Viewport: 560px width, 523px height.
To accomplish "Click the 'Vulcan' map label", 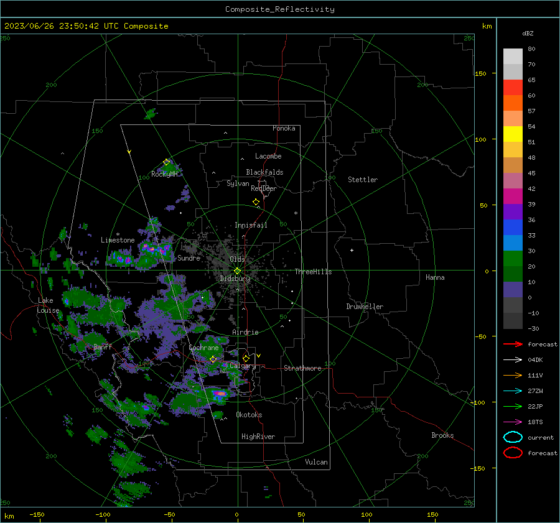I will [316, 462].
